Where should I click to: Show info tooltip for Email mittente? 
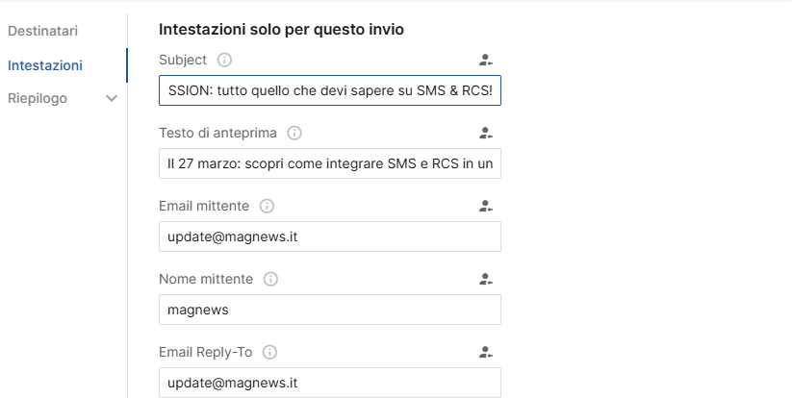(267, 207)
